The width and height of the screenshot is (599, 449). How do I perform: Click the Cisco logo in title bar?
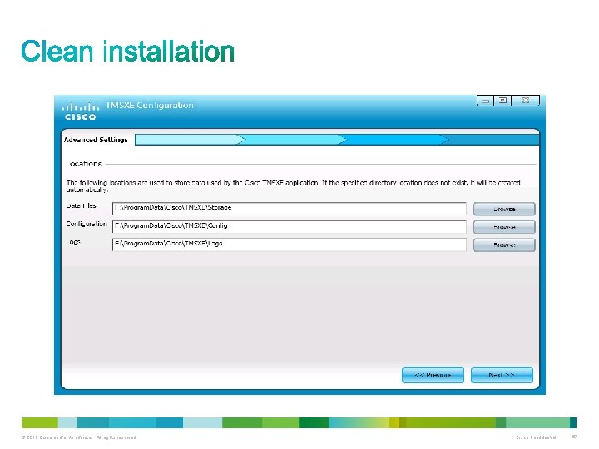tap(80, 111)
